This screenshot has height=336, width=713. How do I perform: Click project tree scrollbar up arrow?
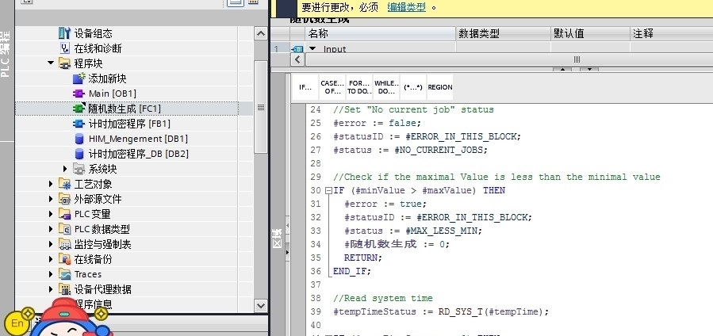point(261,33)
